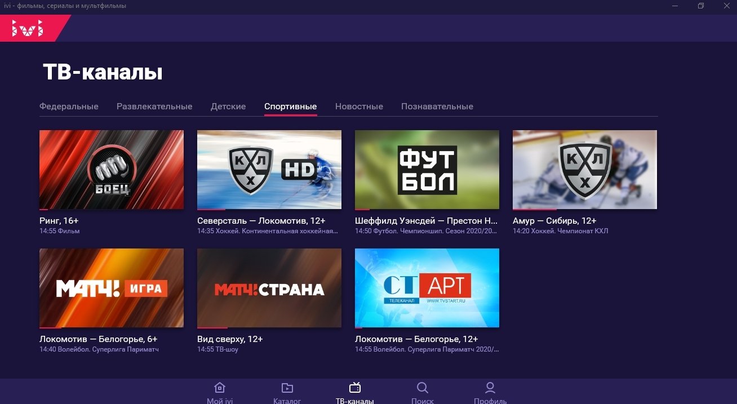Click the ivi logo in header
The width and height of the screenshot is (737, 404).
point(28,28)
